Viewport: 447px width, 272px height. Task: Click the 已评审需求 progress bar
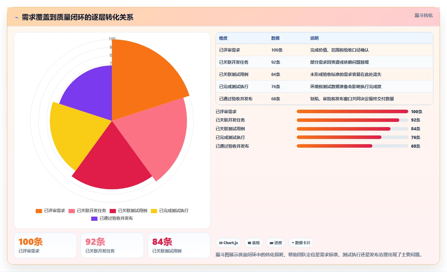click(353, 111)
